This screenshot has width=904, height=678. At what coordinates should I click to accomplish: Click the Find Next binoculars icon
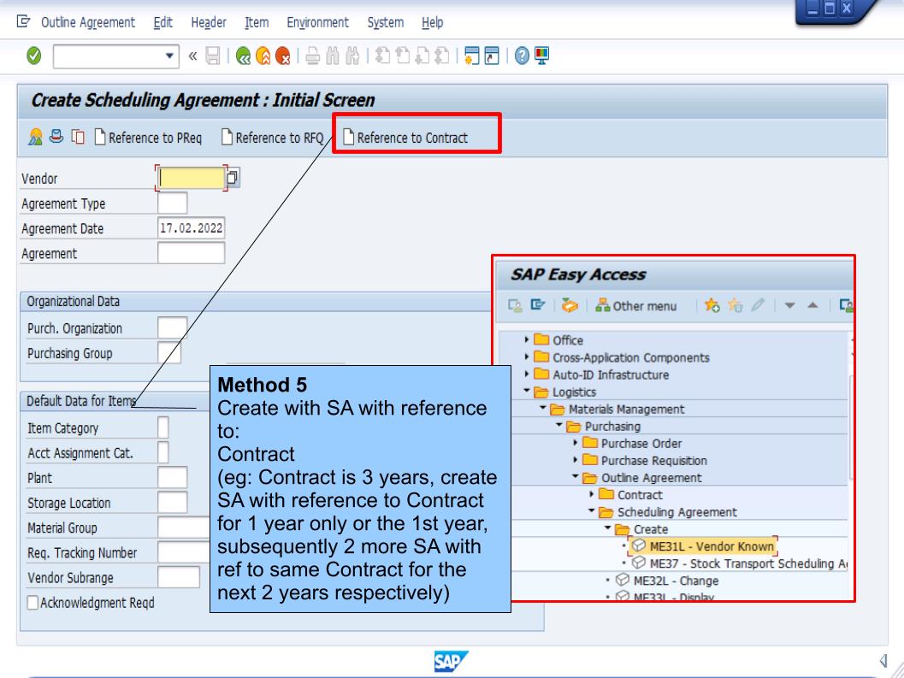(x=352, y=56)
